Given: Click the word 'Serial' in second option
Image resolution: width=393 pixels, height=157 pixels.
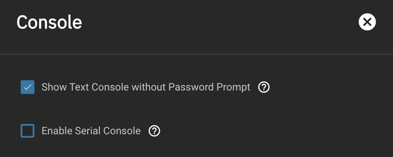Looking at the screenshot, I should coord(88,131).
